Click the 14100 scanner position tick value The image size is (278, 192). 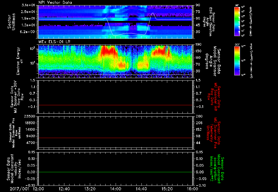(30, 129)
